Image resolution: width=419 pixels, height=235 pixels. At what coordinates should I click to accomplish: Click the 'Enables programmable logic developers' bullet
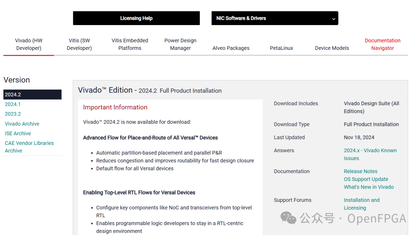click(x=170, y=227)
